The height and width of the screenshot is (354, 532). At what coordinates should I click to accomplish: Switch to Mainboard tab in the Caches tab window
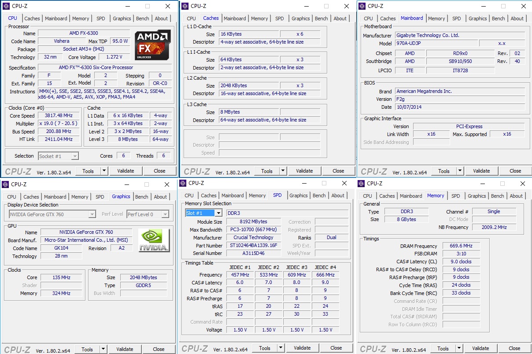tap(235, 18)
